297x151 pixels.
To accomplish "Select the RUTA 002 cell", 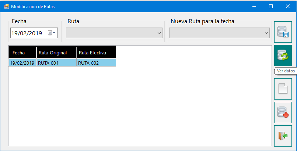I will (97, 63).
